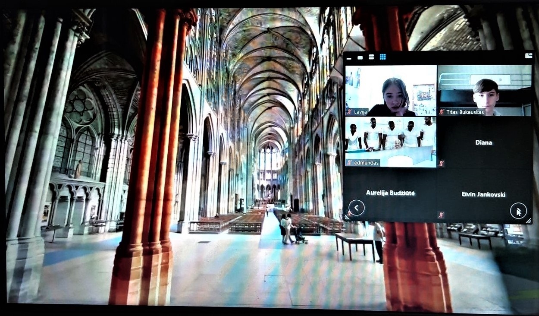Select Lavija's video feed
This screenshot has width=539, height=316.
pyautogui.click(x=391, y=90)
